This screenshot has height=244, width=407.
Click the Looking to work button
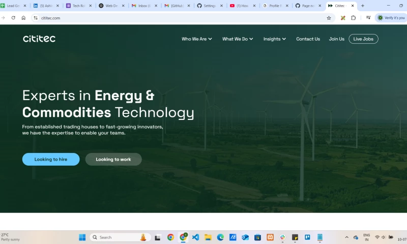pyautogui.click(x=113, y=159)
